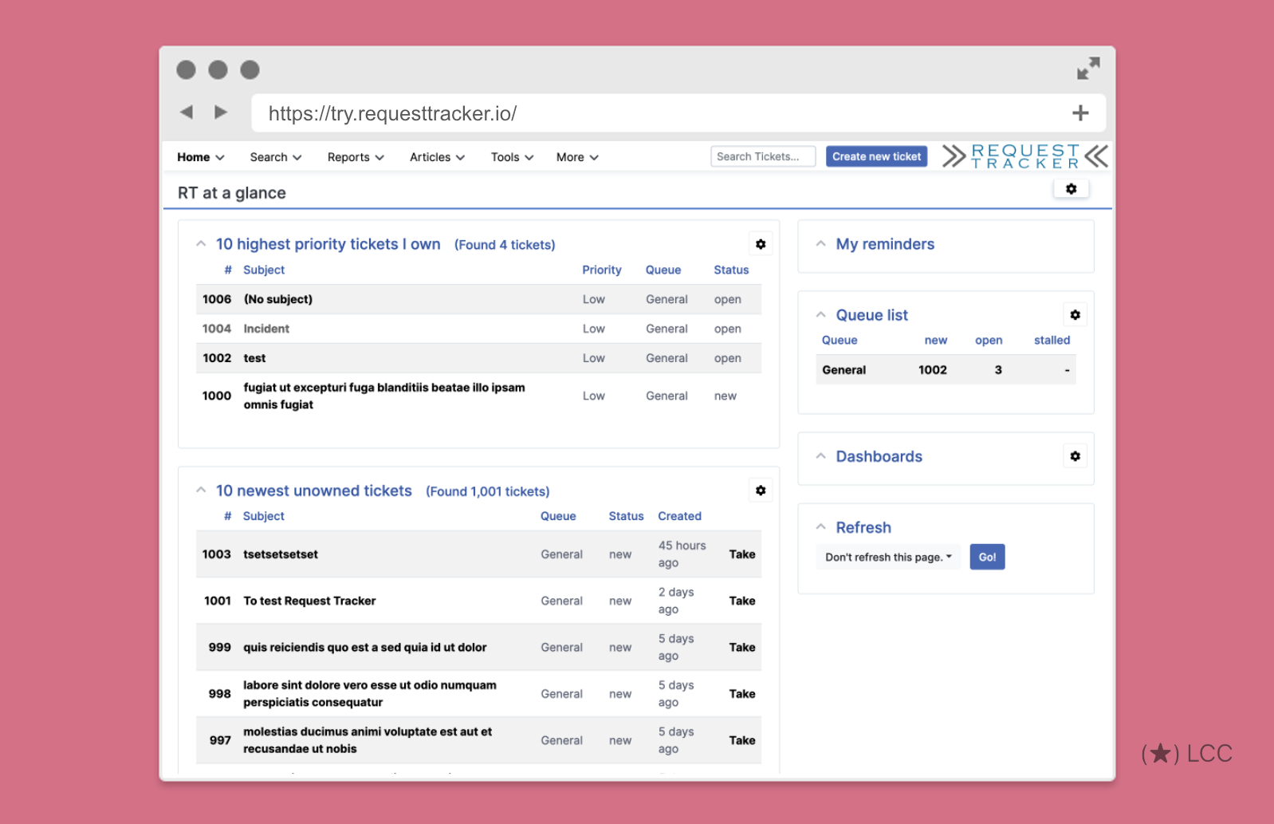Screen dimensions: 1274x824
Task: Collapse the Queue list panel
Action: click(x=820, y=315)
